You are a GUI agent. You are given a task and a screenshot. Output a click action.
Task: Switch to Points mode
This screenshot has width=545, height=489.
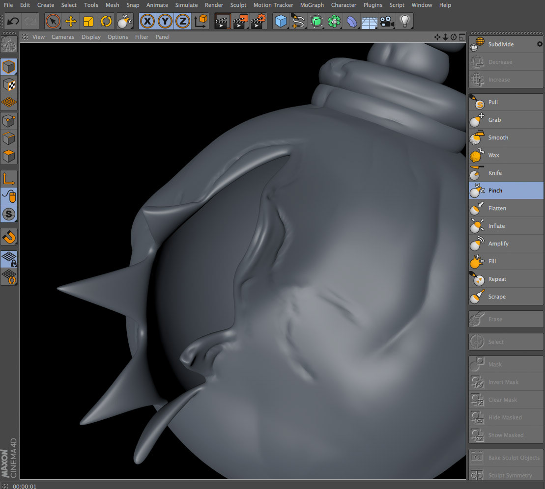pos(9,121)
